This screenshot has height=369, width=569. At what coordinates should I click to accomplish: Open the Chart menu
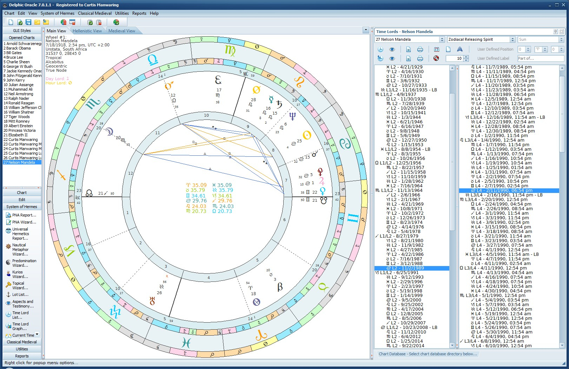coord(9,13)
